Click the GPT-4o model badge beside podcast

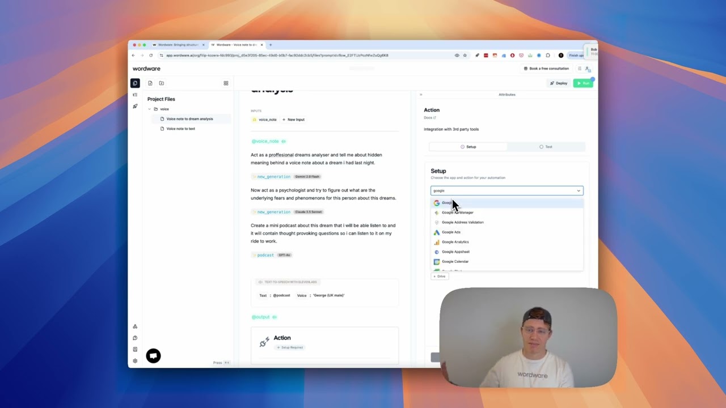pos(284,255)
